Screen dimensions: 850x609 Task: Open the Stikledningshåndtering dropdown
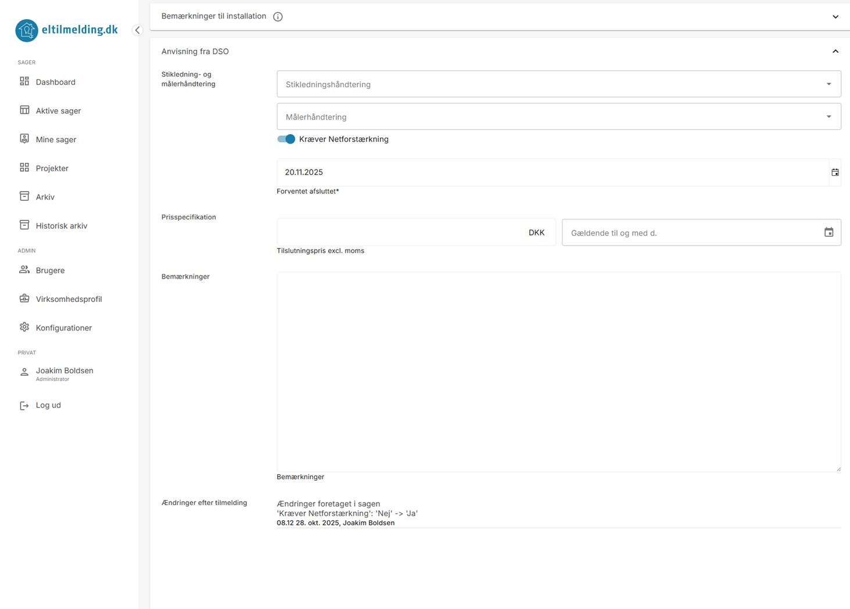tap(558, 84)
